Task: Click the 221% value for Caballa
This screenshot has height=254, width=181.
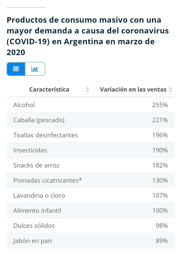Action: (x=160, y=120)
